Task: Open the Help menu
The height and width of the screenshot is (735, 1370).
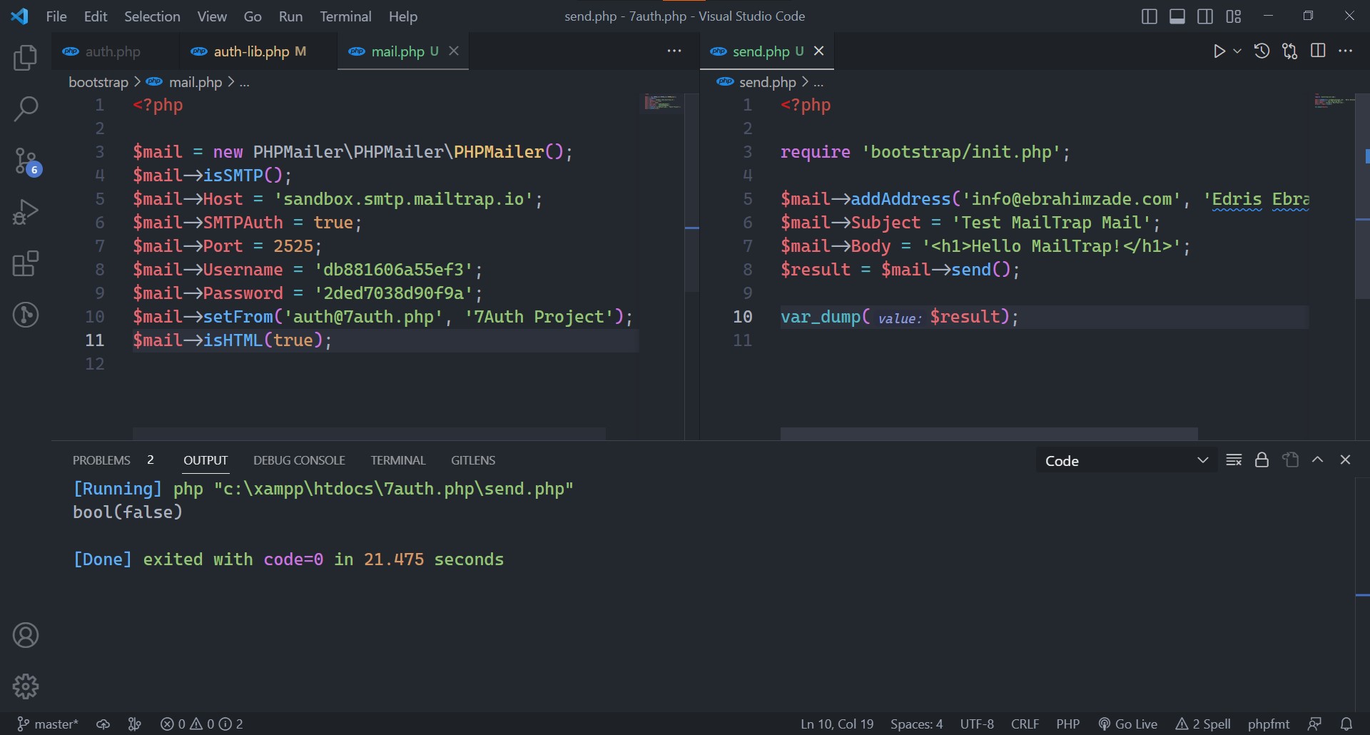Action: point(403,16)
